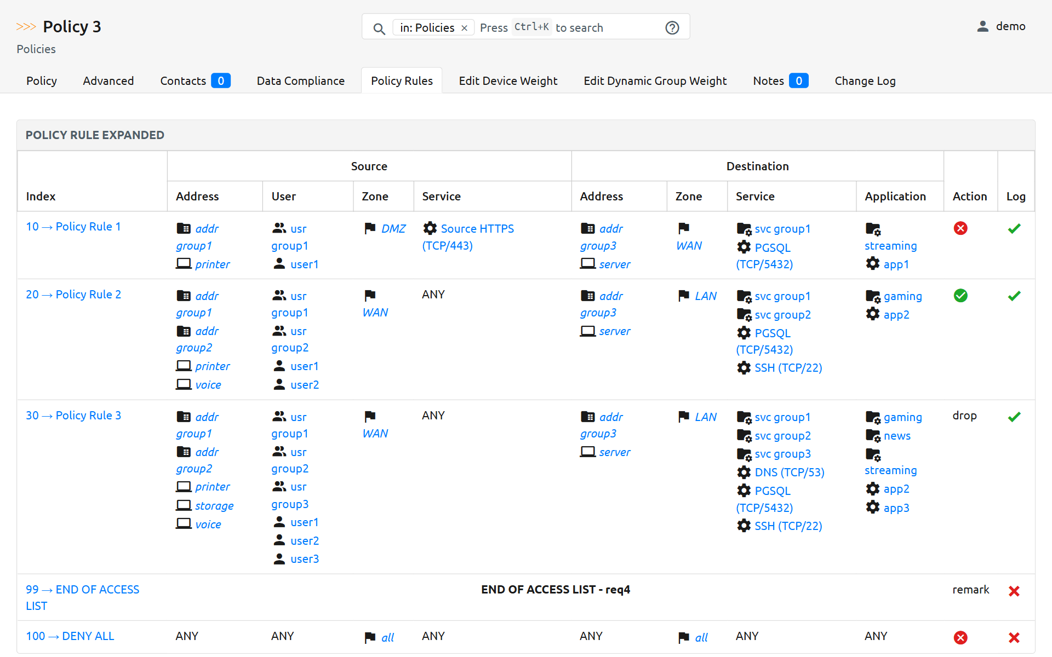This screenshot has width=1052, height=657.
Task: Click the demo user profile icon
Action: coord(982,26)
